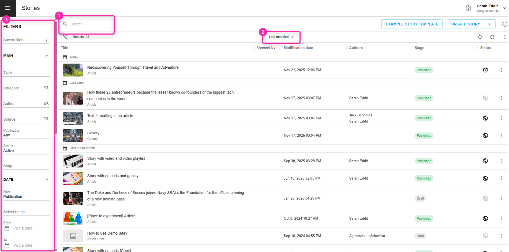Click the sync arrows icon in toolbar
509x252 pixels.
480,37
